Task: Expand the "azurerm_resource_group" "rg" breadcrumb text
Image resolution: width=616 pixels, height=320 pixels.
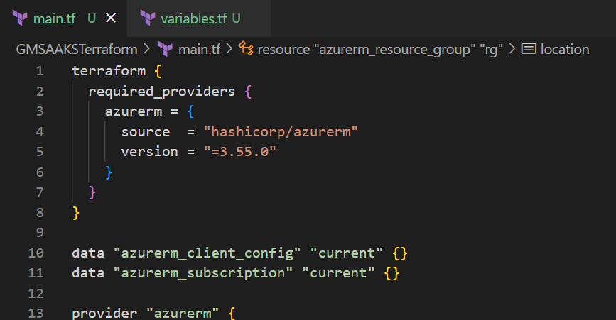Action: [x=380, y=49]
